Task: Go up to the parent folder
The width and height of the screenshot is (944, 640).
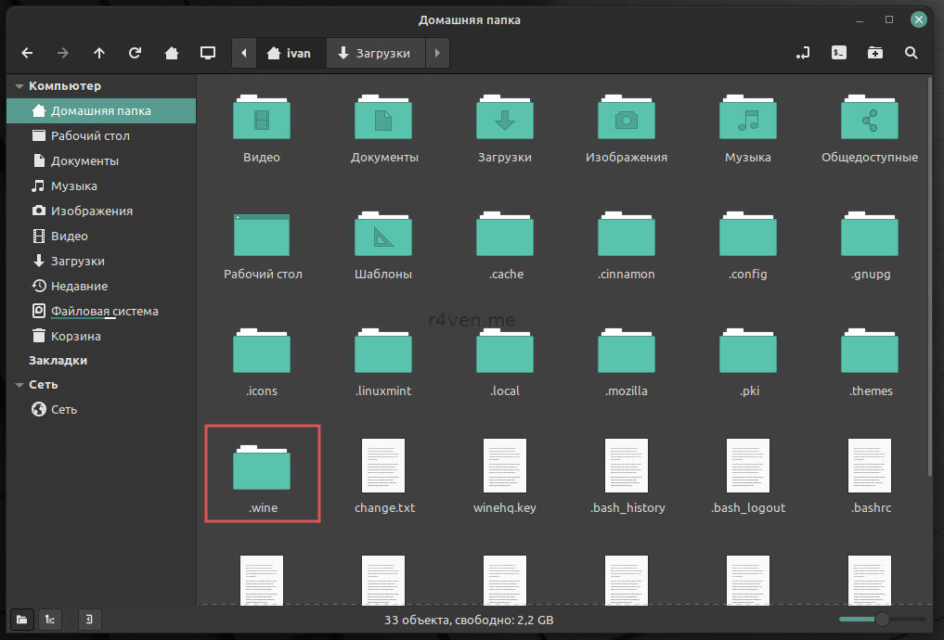Action: pyautogui.click(x=99, y=54)
